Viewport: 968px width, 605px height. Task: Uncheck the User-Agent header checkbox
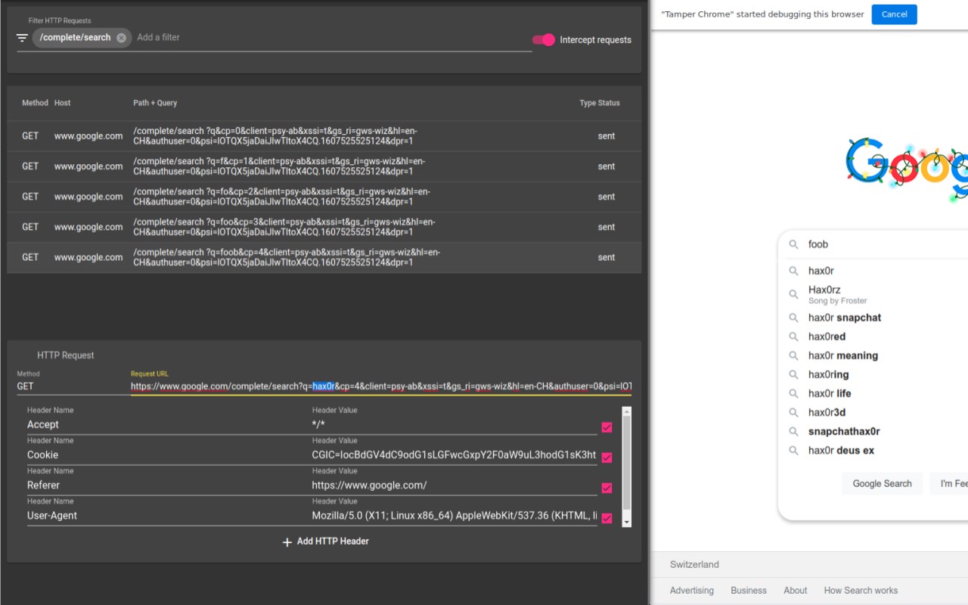coord(607,518)
